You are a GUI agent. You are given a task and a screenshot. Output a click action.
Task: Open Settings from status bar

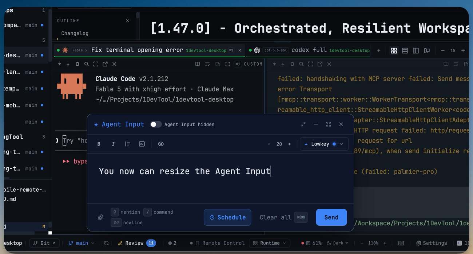coord(432,243)
